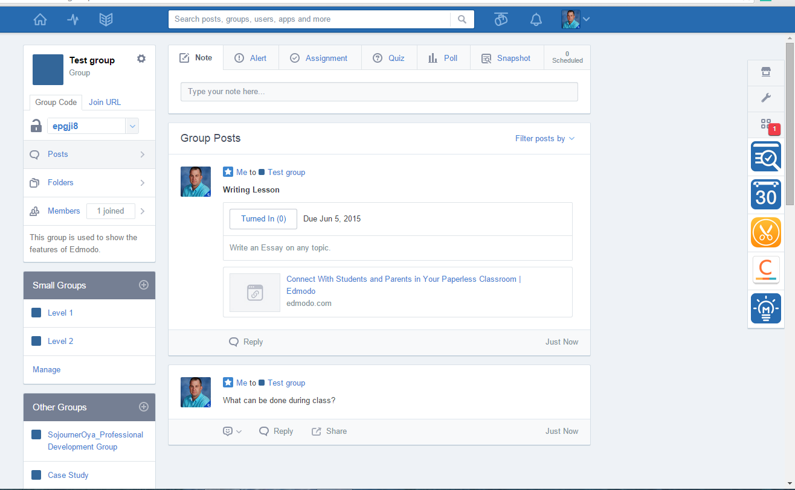795x490 pixels.
Task: Switch to the Group Code tab
Action: point(56,102)
